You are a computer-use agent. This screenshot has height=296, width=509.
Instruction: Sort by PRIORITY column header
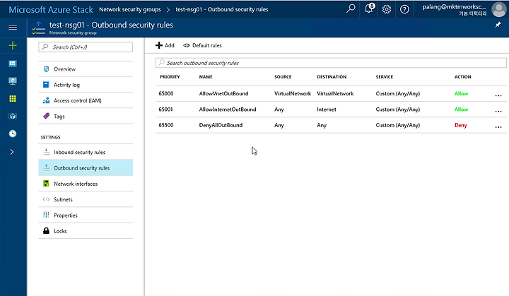point(170,77)
